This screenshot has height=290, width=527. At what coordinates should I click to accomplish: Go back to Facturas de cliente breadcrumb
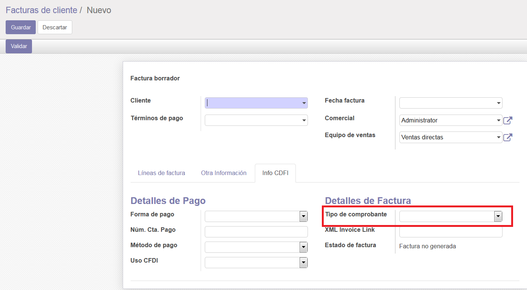click(x=41, y=10)
